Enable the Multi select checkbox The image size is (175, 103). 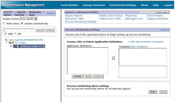tap(4, 24)
